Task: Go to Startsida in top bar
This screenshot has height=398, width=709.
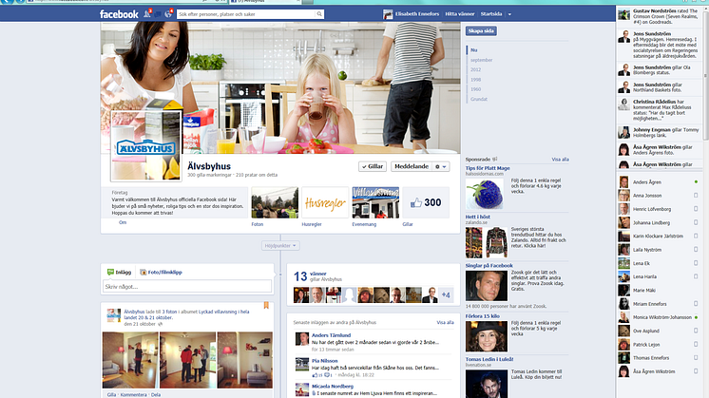Action: pyautogui.click(x=491, y=15)
